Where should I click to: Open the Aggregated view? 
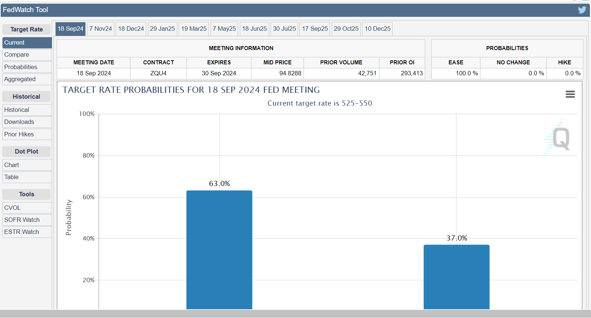[x=27, y=79]
